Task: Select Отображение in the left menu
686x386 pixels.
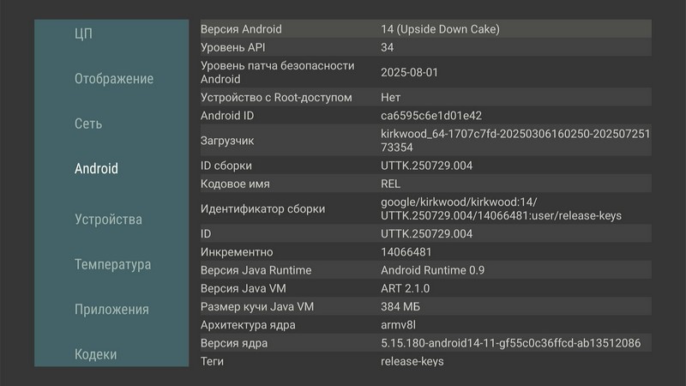Action: tap(114, 79)
